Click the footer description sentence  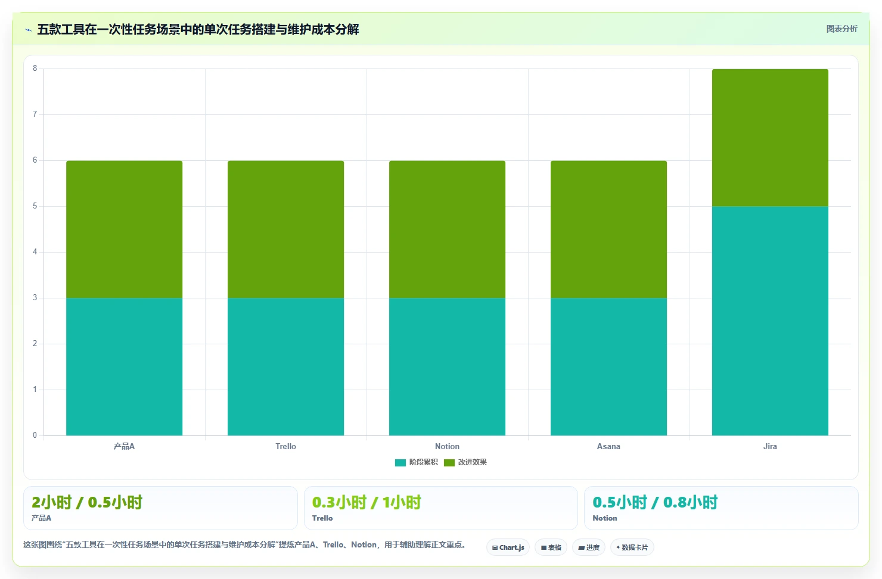click(245, 544)
